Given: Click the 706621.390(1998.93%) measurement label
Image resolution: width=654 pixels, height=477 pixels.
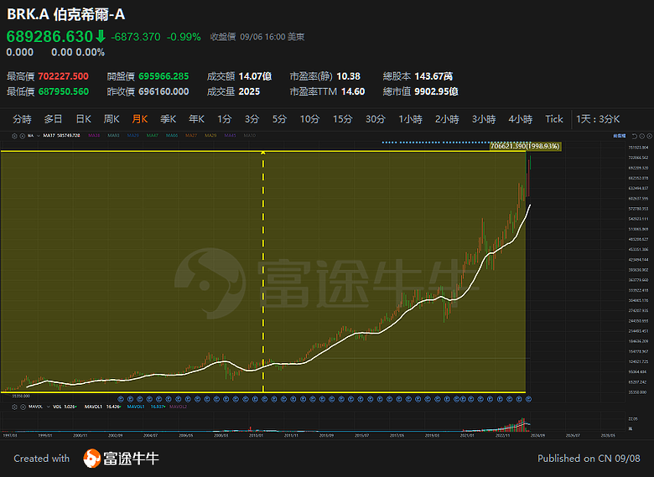Looking at the screenshot, I should pyautogui.click(x=525, y=147).
